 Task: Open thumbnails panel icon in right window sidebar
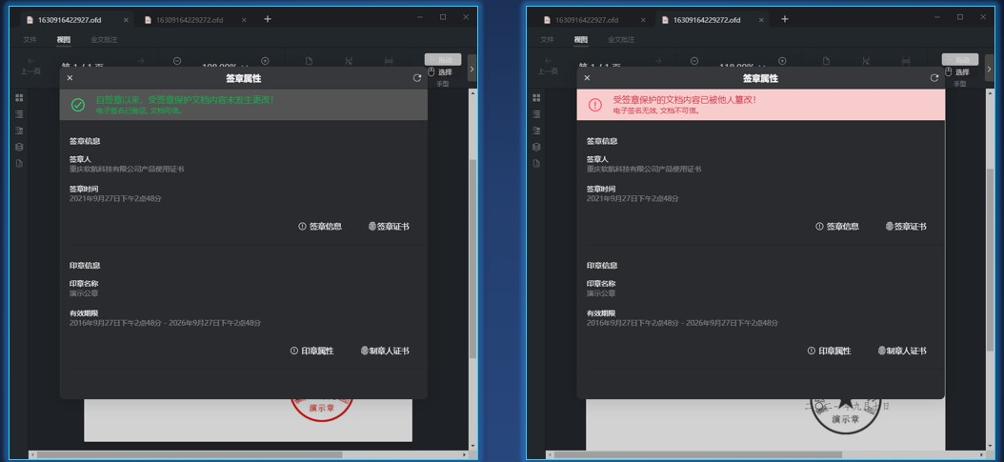536,98
